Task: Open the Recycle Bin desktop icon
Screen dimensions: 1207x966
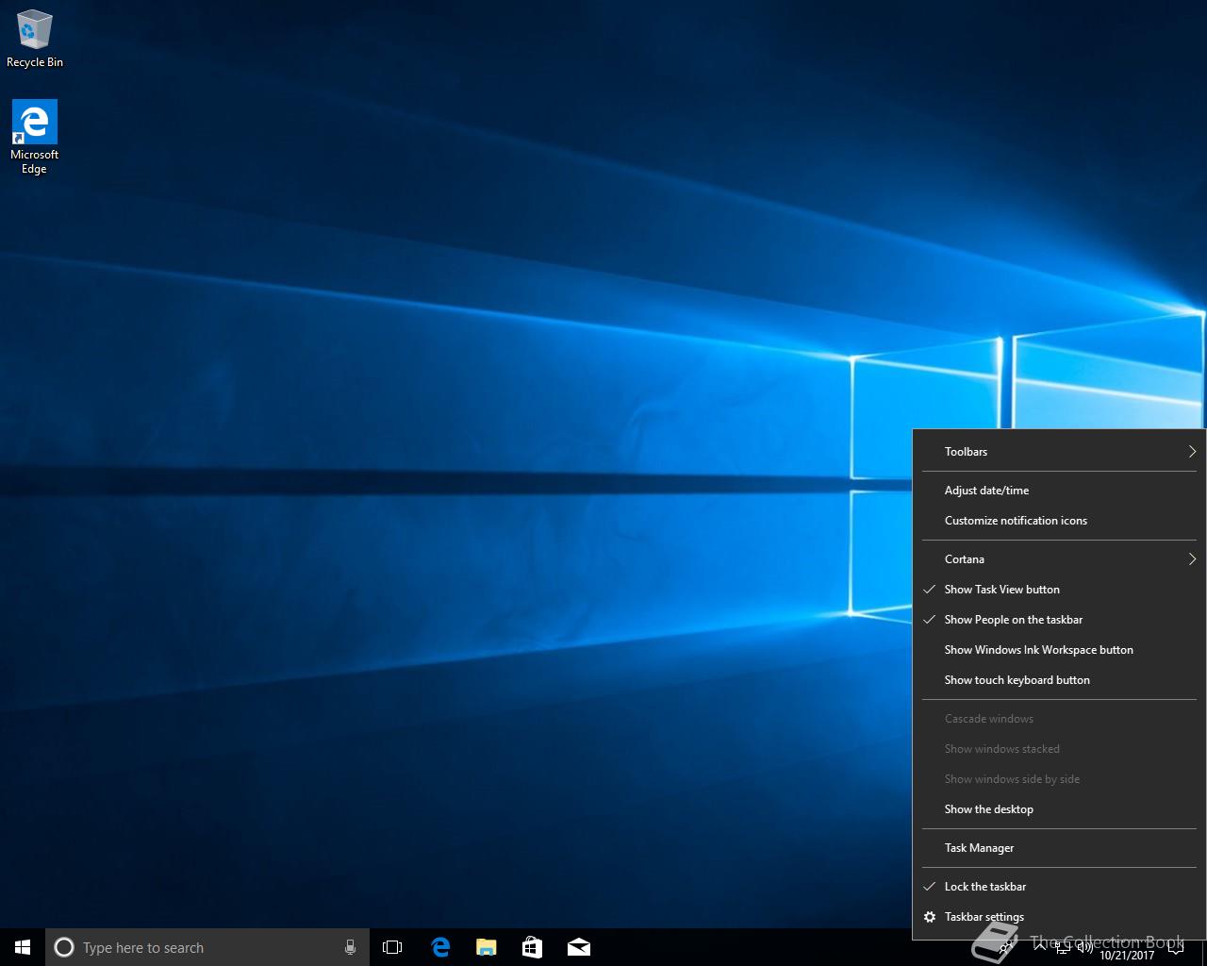Action: coord(34,39)
